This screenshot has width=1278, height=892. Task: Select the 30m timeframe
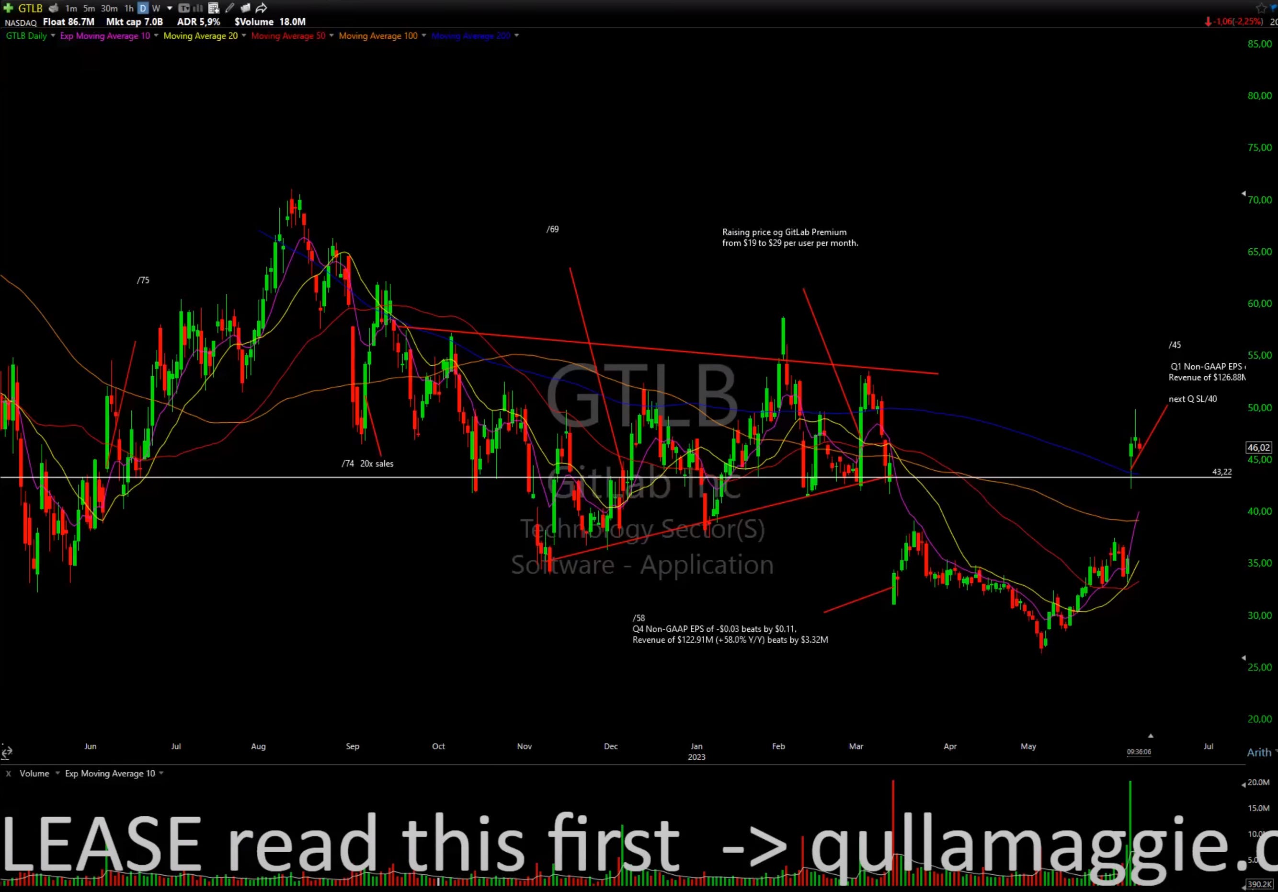click(109, 8)
